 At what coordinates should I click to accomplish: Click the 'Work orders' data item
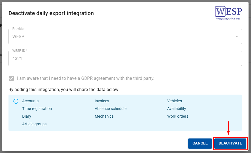pos(178,116)
